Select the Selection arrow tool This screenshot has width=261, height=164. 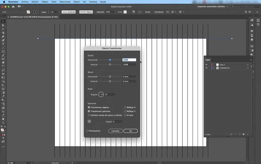[x=3, y=21]
